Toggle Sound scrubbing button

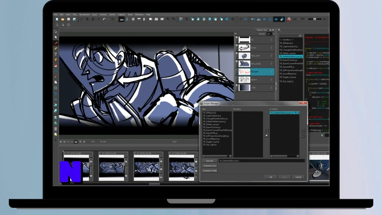pyautogui.click(x=282, y=19)
